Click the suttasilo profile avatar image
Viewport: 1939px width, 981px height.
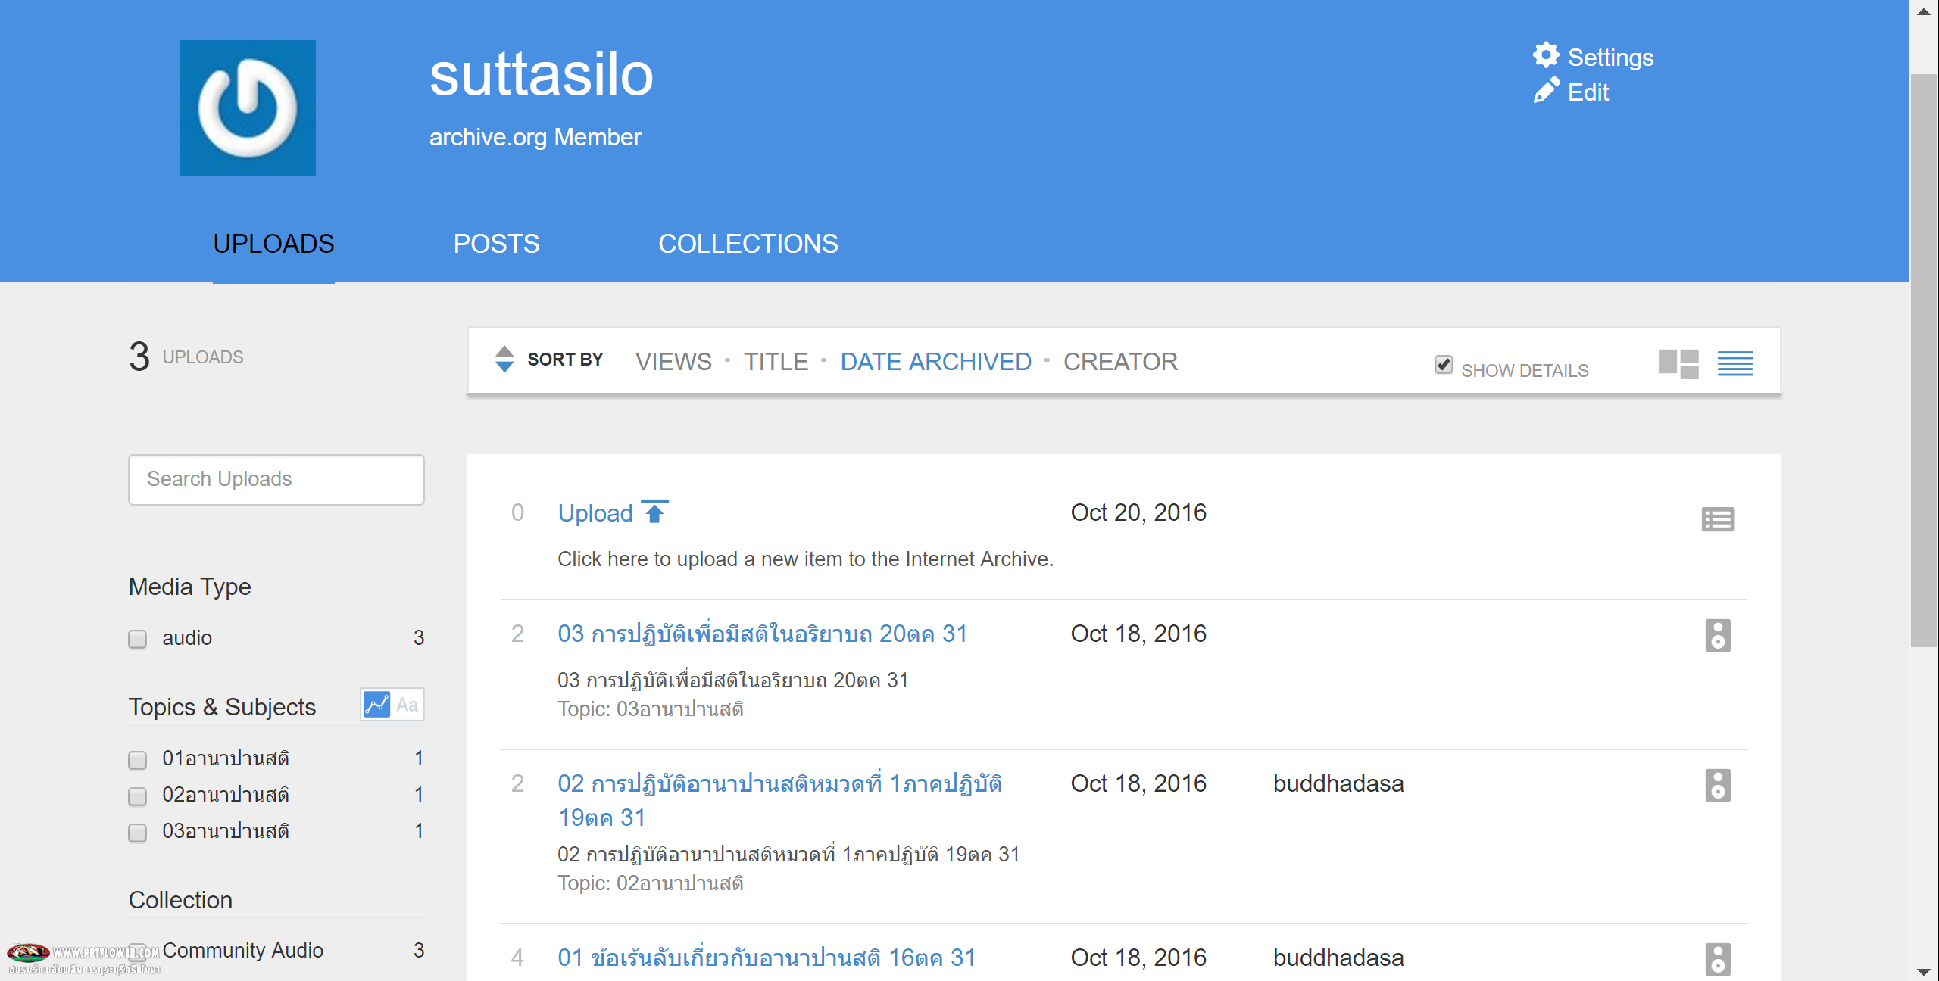coord(248,108)
